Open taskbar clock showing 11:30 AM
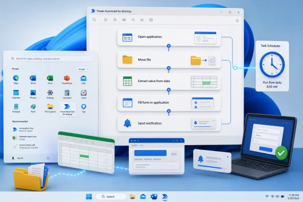Image resolution: width=303 pixels, height=202 pixels. [x=294, y=197]
